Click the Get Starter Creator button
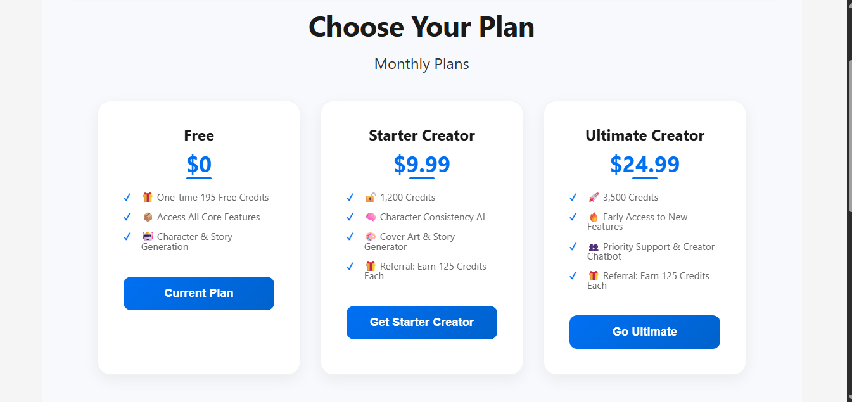This screenshot has width=852, height=402. tap(421, 322)
